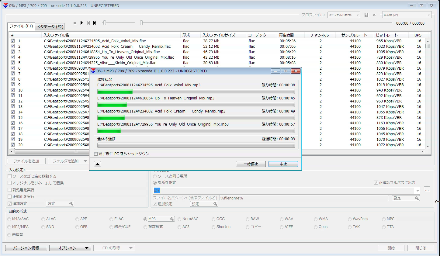Select the WavPack format radio button
Screen dimensions: 440x256
350,219
